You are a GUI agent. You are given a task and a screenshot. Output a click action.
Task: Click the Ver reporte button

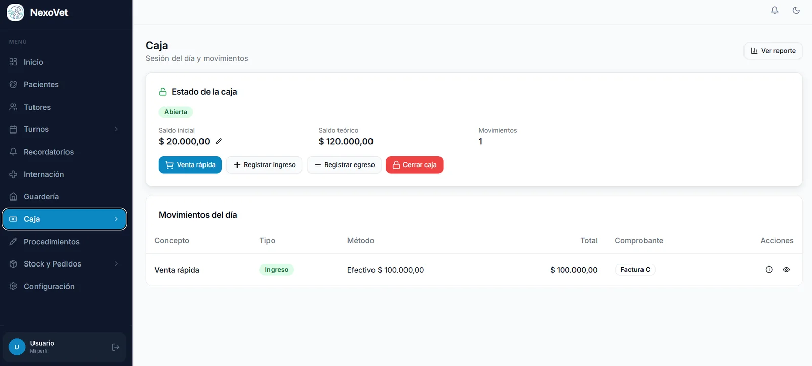773,51
